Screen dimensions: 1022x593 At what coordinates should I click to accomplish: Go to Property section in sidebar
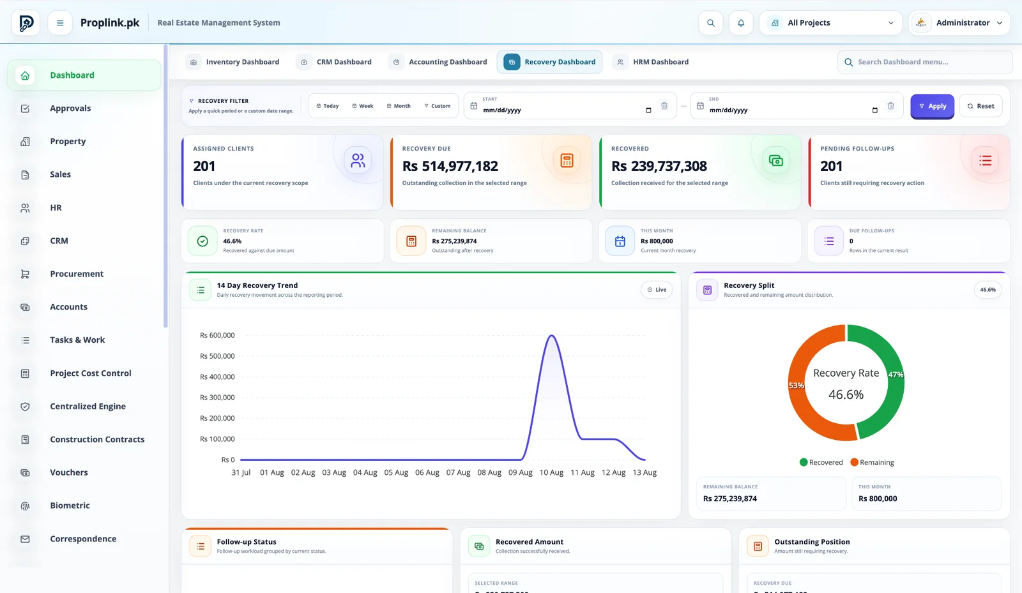pyautogui.click(x=84, y=142)
